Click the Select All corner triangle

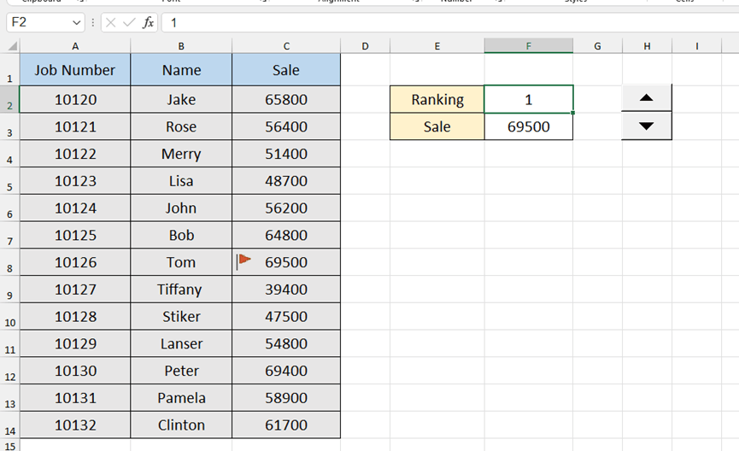(13, 46)
